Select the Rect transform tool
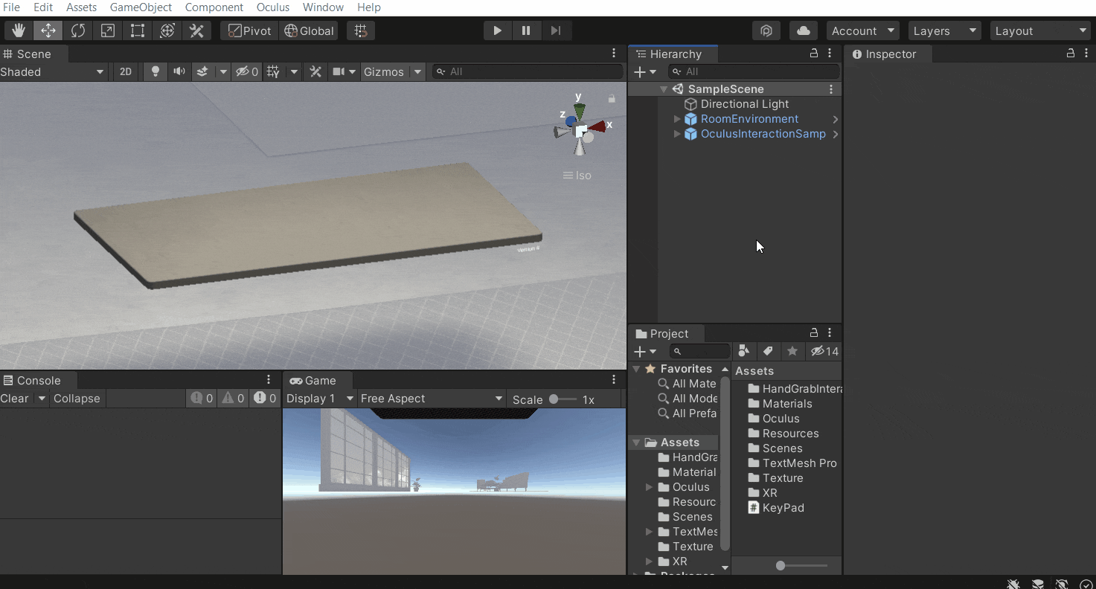Viewport: 1096px width, 589px height. 138,30
